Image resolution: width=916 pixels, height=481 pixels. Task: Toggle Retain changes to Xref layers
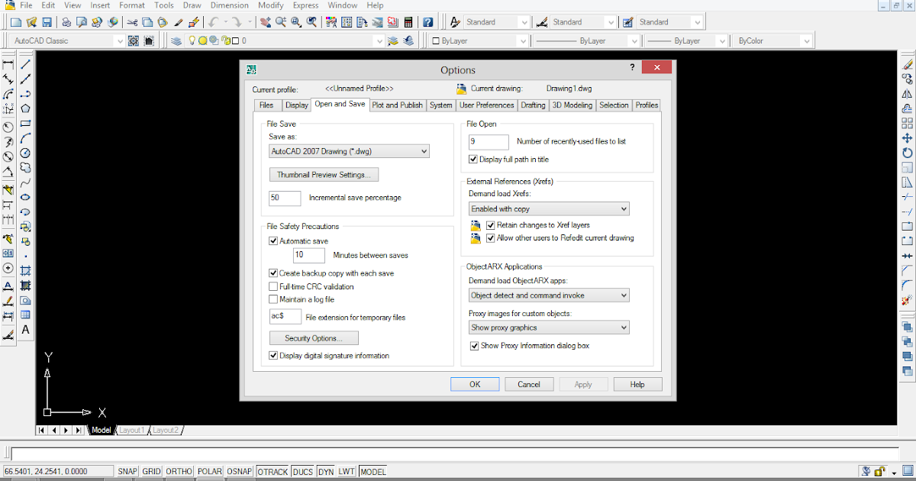[491, 226]
